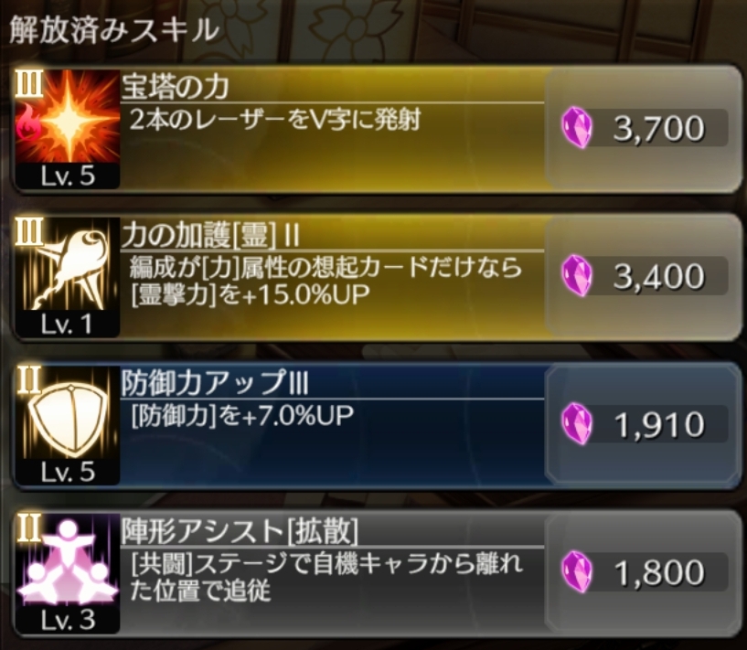Click the 2本のレーザーをV字に発射 description

275,120
